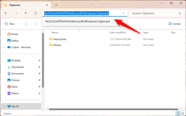Open Documents from quick access
Image resolution: width=186 pixels, height=116 pixels.
coord(15,74)
